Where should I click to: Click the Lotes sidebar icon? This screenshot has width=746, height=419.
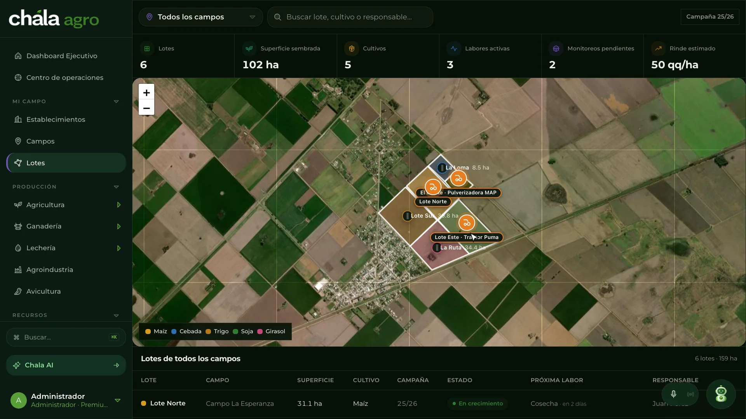tap(18, 163)
